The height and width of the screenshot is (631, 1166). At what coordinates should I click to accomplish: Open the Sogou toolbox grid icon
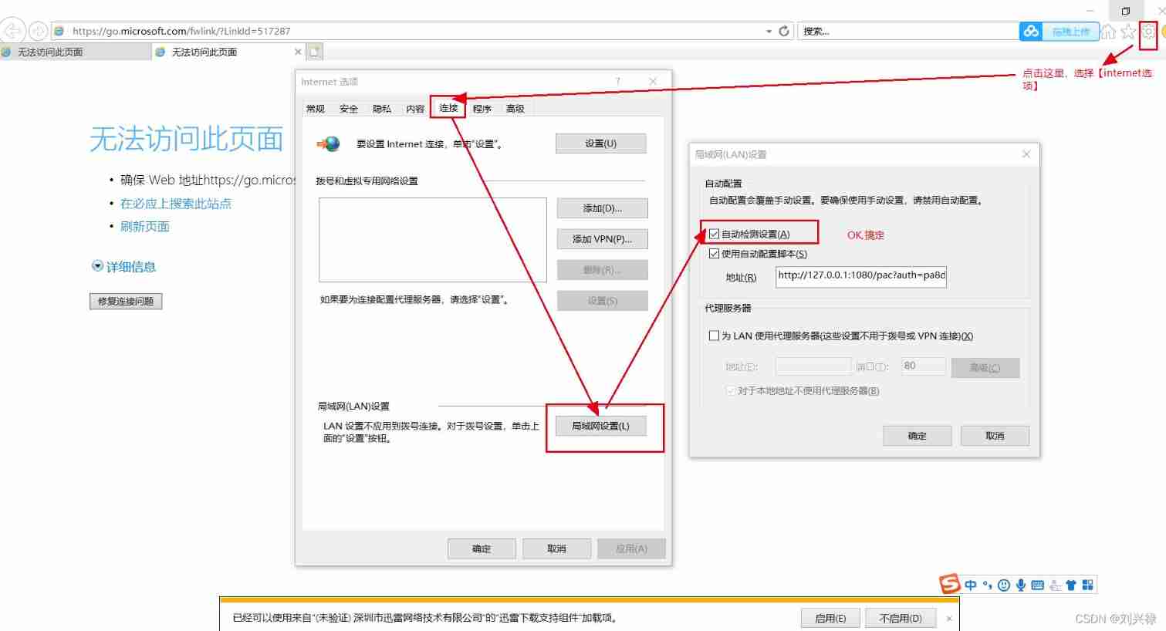(1088, 585)
